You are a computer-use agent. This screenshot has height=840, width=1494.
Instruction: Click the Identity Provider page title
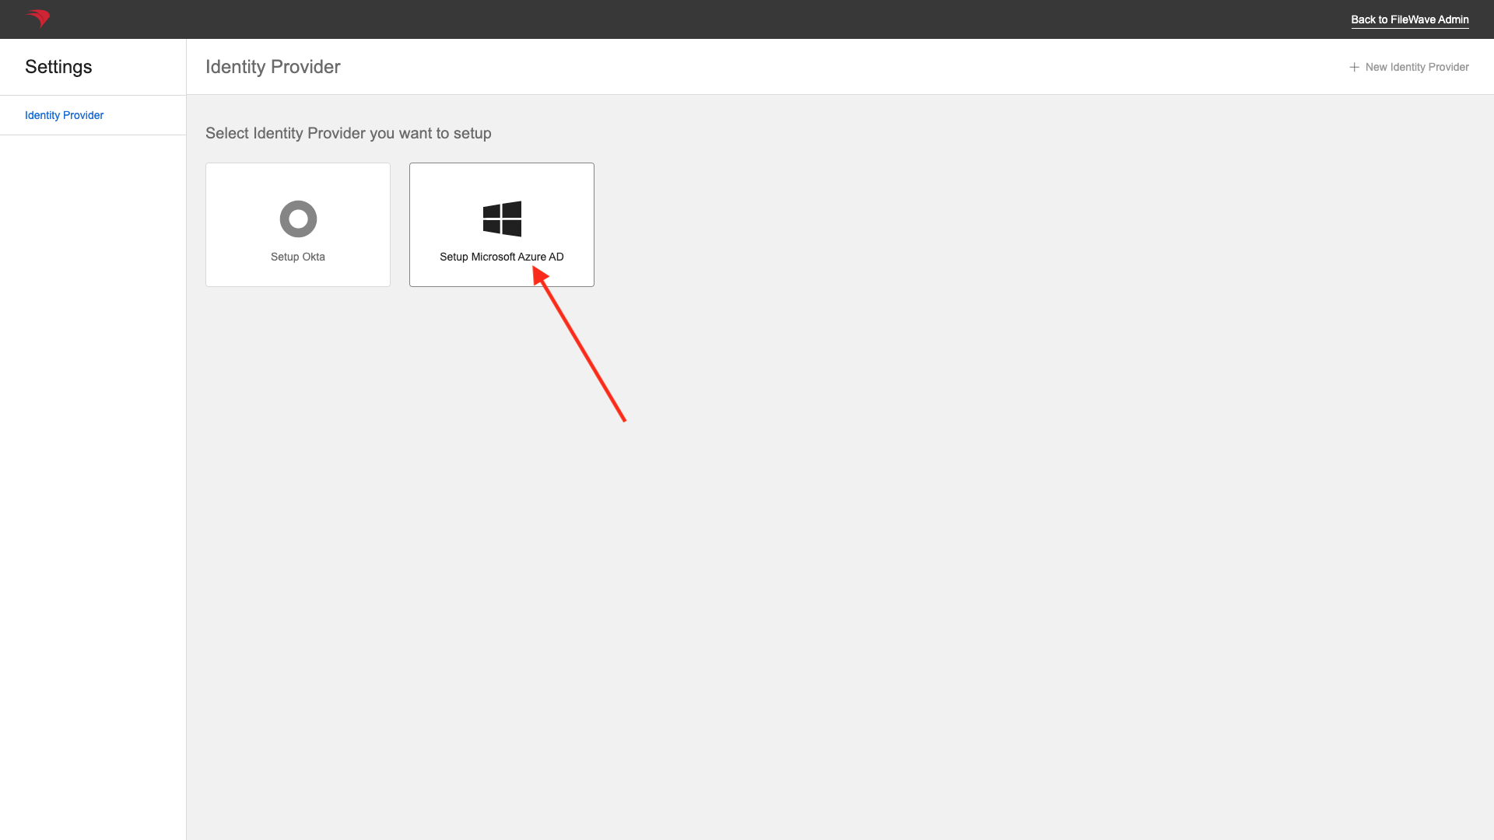[273, 67]
